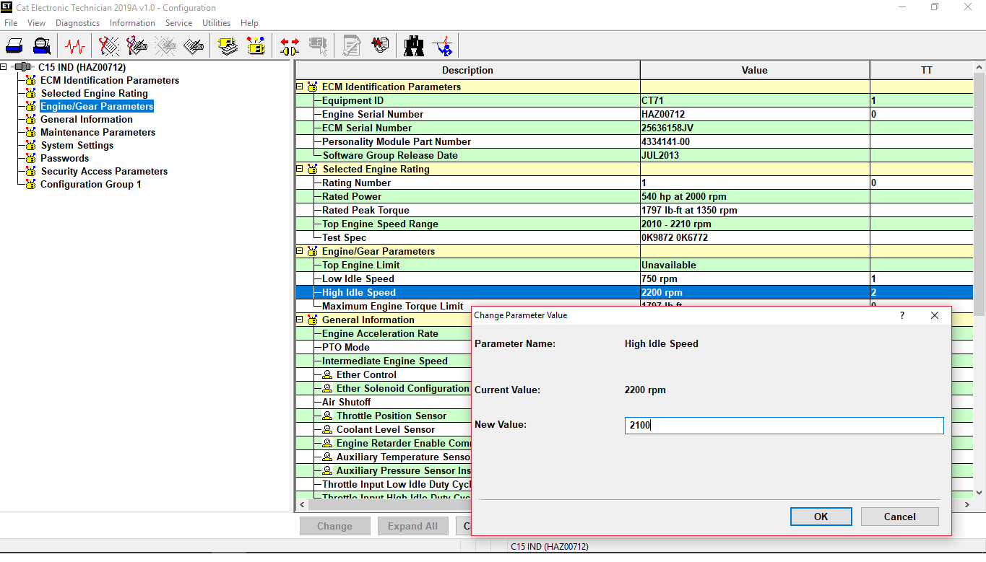Click the value 2010 - 2210 rpm
Image resolution: width=986 pixels, height=562 pixels.
click(x=676, y=224)
